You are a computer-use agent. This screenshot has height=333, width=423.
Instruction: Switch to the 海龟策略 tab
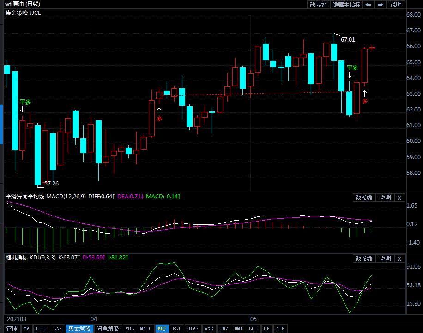point(108,328)
